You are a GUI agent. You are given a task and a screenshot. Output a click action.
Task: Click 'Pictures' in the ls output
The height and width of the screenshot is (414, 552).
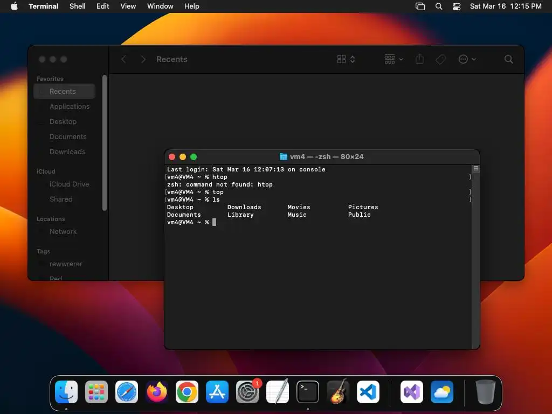(363, 207)
